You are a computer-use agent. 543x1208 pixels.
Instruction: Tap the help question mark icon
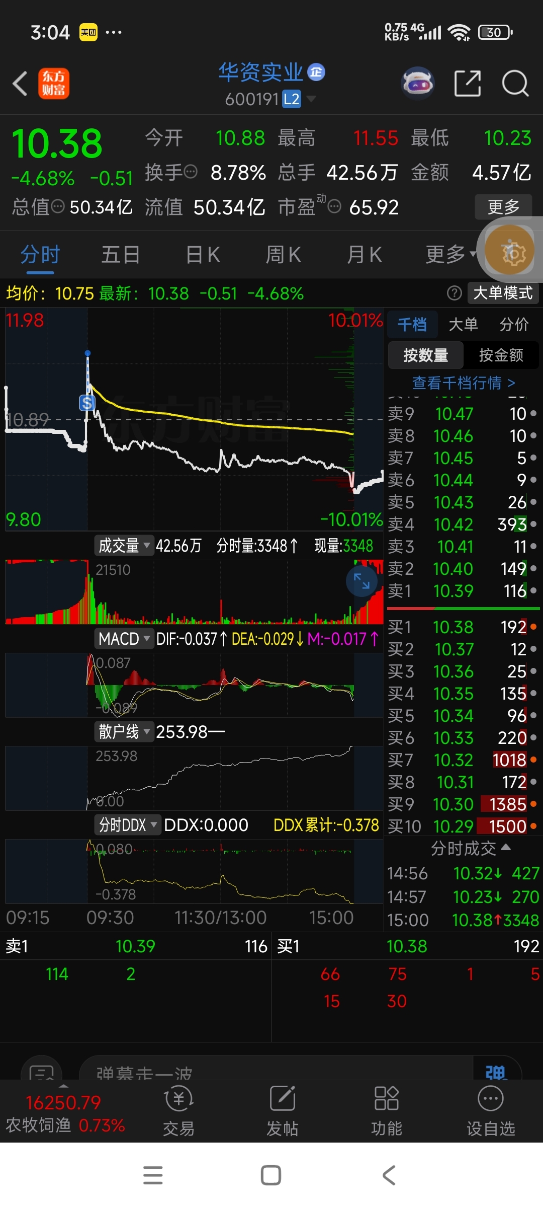click(454, 293)
